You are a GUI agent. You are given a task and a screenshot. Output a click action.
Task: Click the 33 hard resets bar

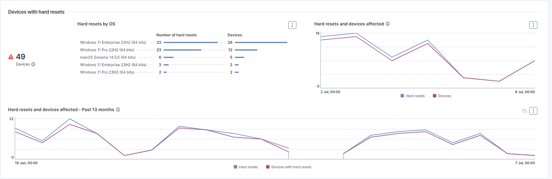[191, 42]
